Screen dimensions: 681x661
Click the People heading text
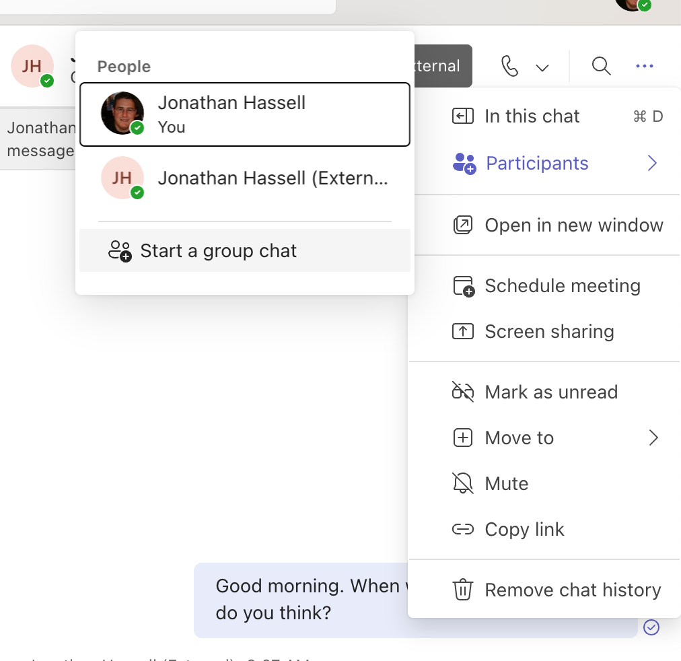(124, 67)
